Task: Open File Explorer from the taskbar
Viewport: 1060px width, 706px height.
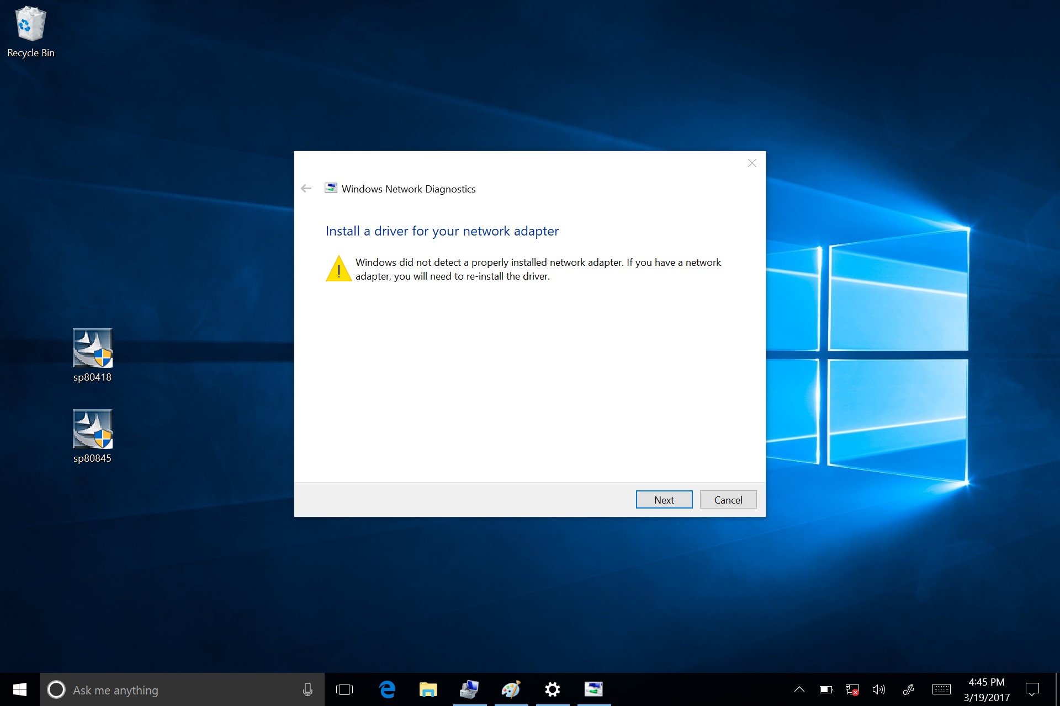Action: (428, 689)
